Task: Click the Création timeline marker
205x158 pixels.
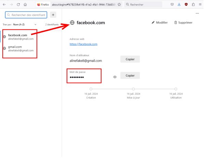Action: 91,89
